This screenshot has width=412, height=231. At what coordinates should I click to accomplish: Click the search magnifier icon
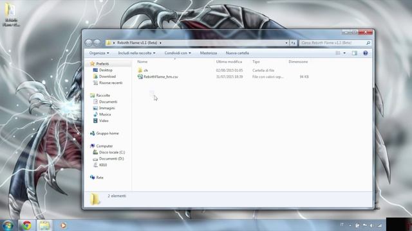point(368,43)
